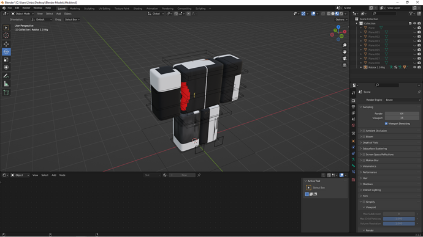Select the Select Box tool in left toolbar
The width and height of the screenshot is (423, 237).
6,27
